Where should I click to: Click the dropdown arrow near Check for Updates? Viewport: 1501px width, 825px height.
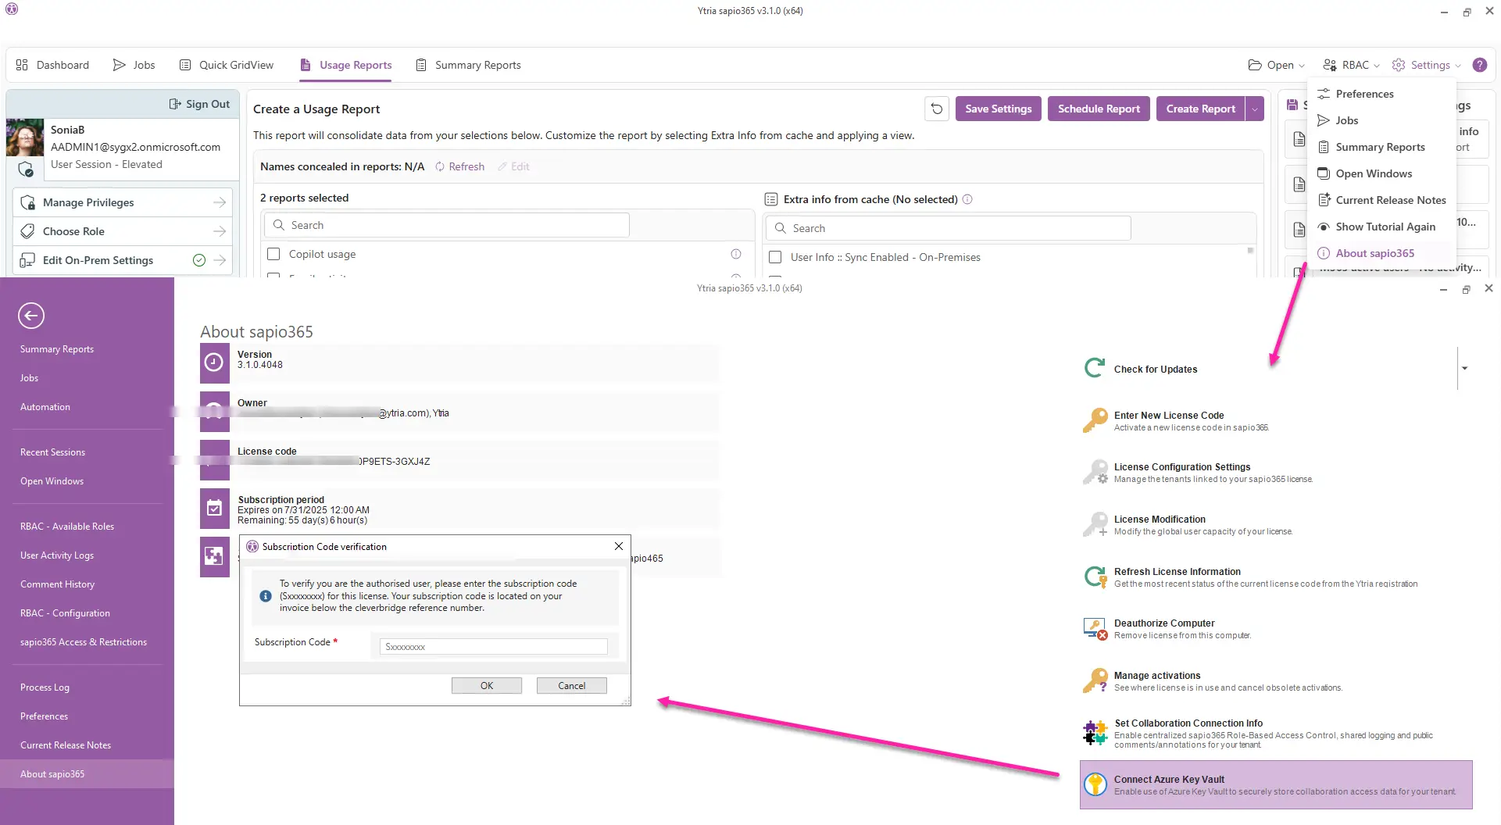click(1464, 368)
